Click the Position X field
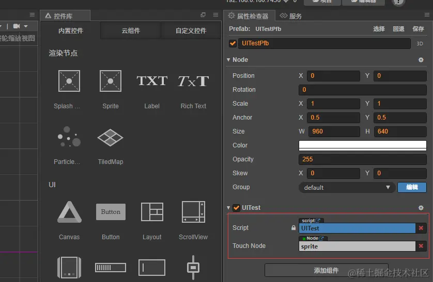This screenshot has height=282, width=433. coord(333,76)
